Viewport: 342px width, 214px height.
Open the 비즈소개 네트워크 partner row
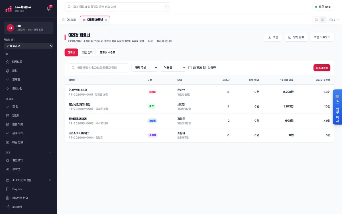[199, 135]
